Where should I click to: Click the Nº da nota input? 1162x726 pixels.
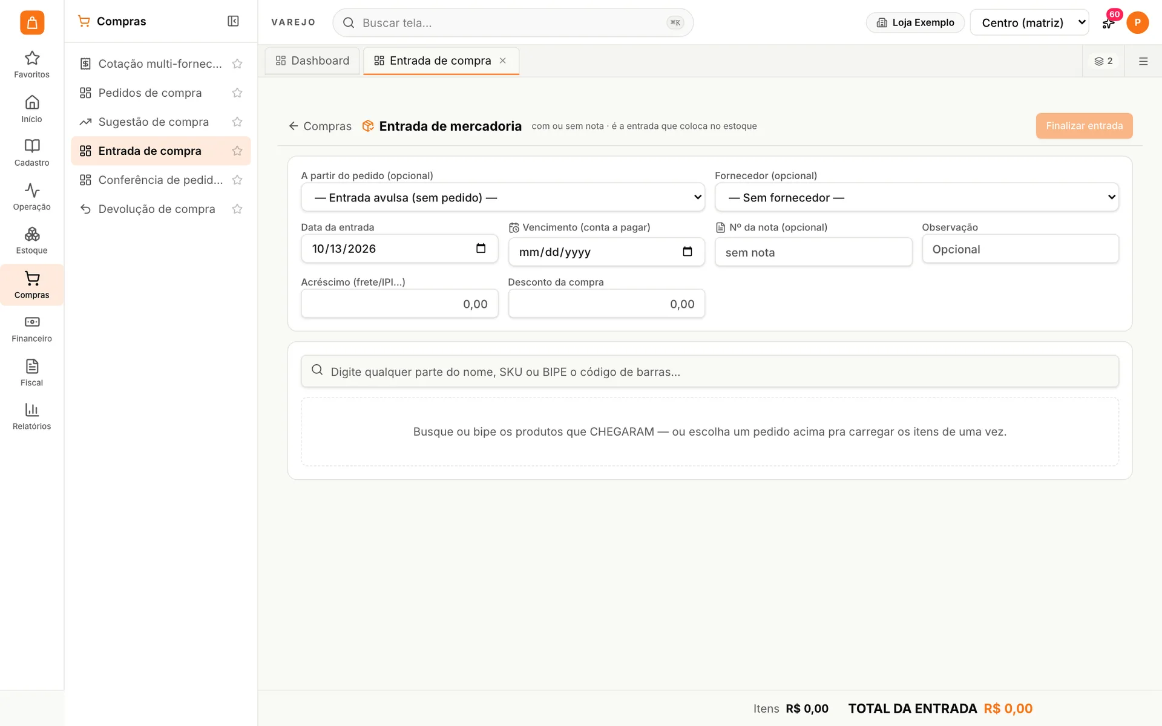813,252
